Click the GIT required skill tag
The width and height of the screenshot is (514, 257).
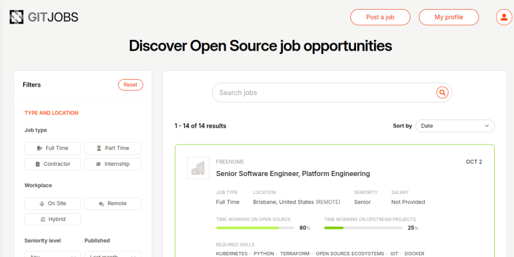tap(394, 254)
